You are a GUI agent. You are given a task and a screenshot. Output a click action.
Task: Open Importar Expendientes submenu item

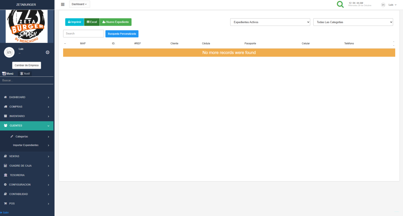(x=26, y=145)
